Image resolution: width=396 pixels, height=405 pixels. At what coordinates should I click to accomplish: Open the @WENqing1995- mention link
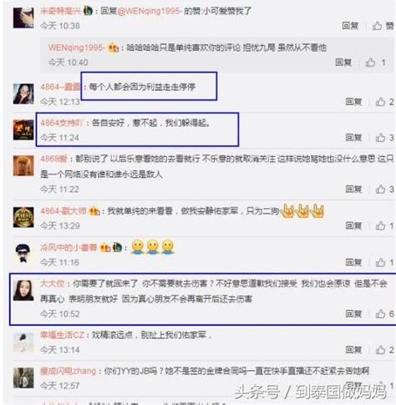click(150, 11)
